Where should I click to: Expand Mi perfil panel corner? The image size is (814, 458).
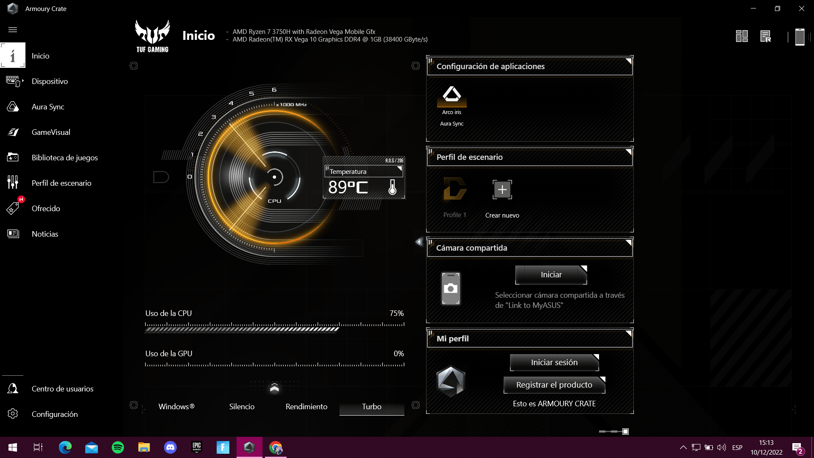[628, 333]
